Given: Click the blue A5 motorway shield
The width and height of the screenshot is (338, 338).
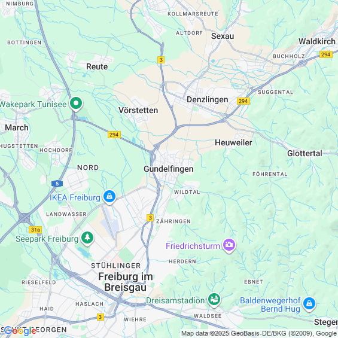Looking at the screenshot, I should (x=57, y=184).
